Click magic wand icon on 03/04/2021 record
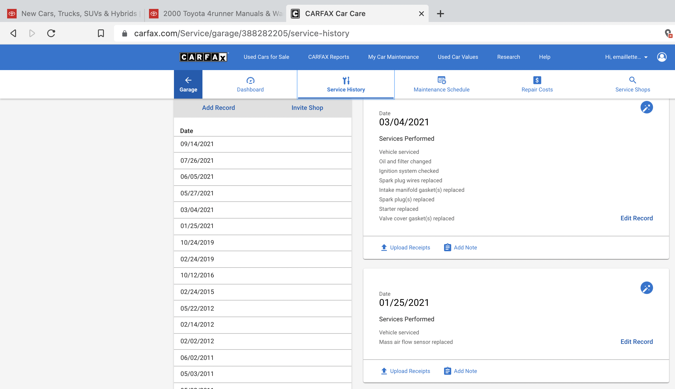 (647, 107)
